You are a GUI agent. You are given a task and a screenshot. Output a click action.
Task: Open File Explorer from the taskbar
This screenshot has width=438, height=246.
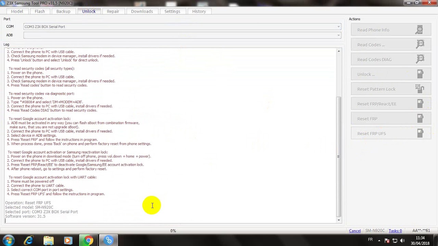[x=49, y=241]
